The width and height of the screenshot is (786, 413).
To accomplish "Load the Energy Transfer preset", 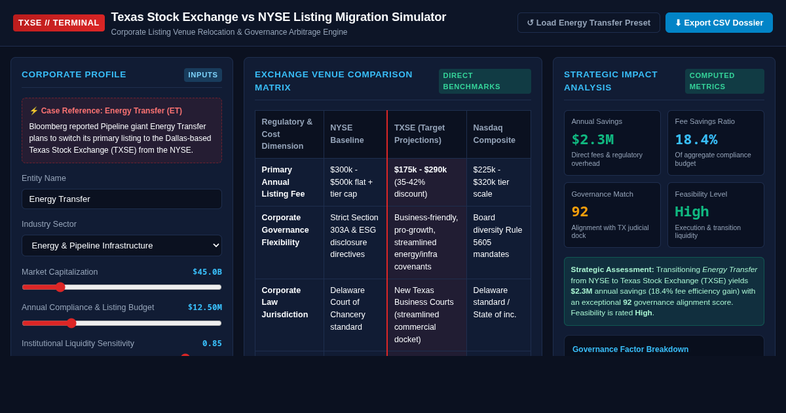I will pyautogui.click(x=588, y=23).
